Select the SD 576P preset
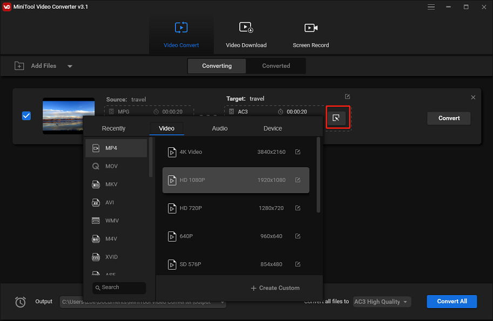This screenshot has width=493, height=321. pyautogui.click(x=236, y=264)
